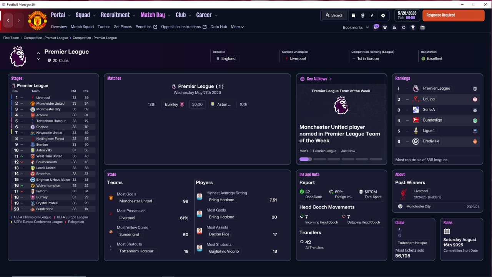Click the First Team breadcrumb
This screenshot has height=277, width=492.
[x=11, y=38]
